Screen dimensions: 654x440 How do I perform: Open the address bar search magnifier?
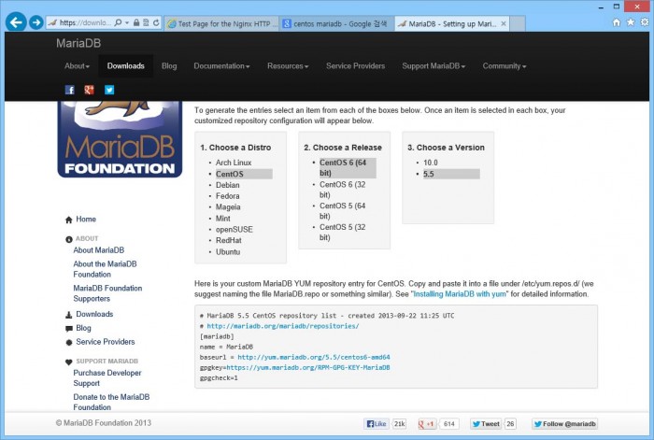(x=118, y=22)
